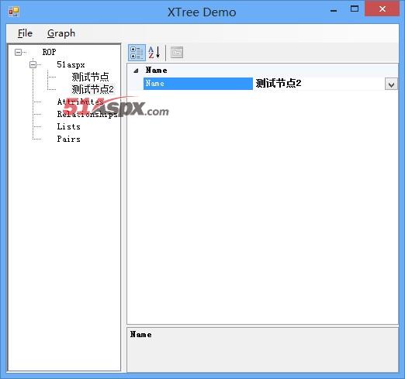Click the highlighted Name property label
The width and height of the screenshot is (405, 379).
pos(198,84)
